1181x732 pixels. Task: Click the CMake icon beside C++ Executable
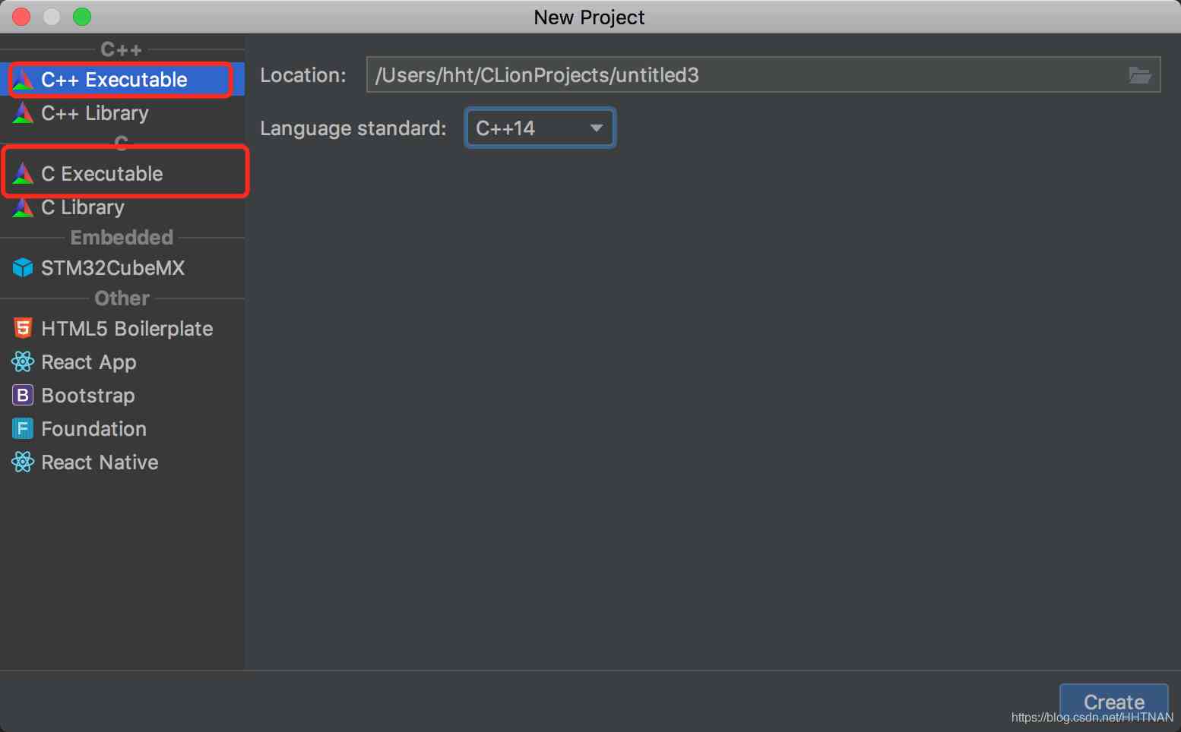pyautogui.click(x=24, y=80)
